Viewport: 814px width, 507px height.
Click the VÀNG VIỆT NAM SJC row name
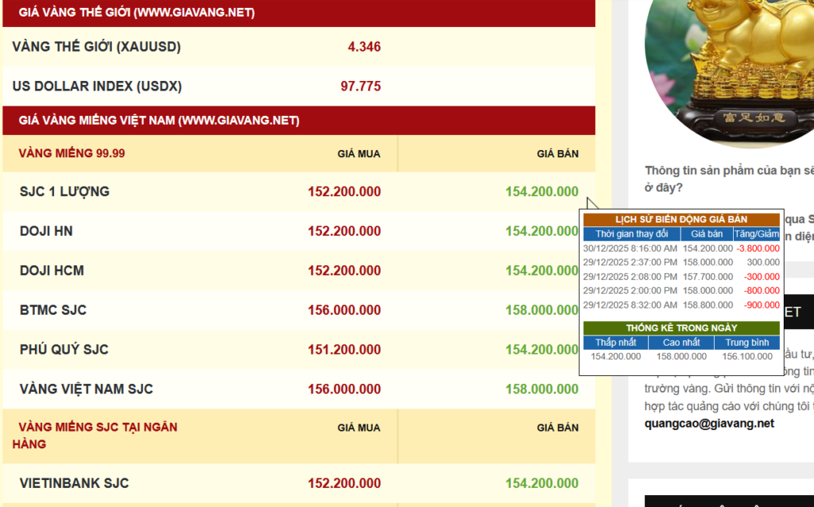(x=86, y=389)
